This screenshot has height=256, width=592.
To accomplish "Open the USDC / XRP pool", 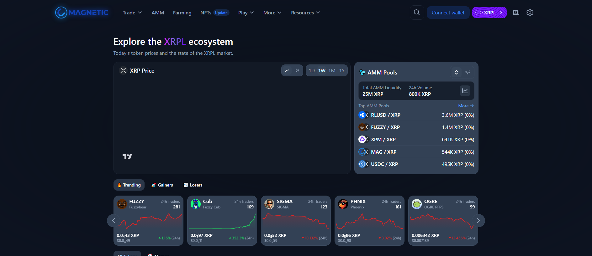I will 416,164.
